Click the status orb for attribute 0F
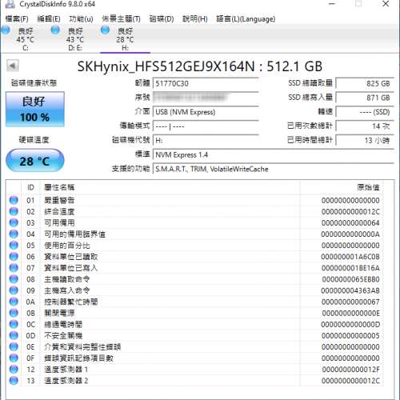This screenshot has width=400, height=400. tap(14, 358)
